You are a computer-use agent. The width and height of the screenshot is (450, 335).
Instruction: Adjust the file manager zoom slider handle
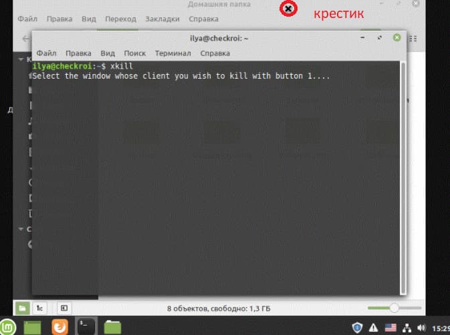[x=394, y=308]
